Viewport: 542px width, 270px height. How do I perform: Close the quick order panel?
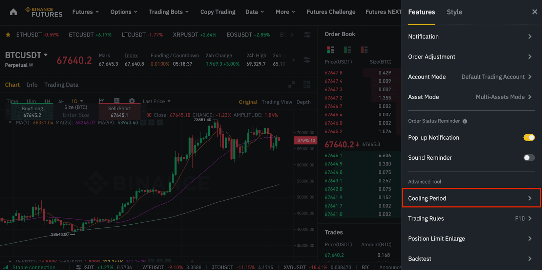tap(144, 111)
